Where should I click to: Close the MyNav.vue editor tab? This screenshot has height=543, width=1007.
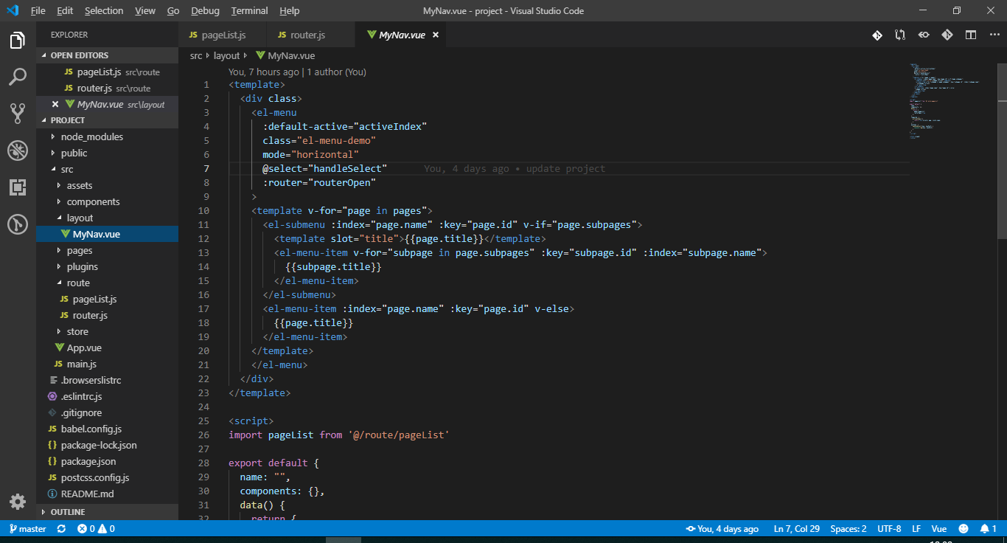tap(435, 35)
